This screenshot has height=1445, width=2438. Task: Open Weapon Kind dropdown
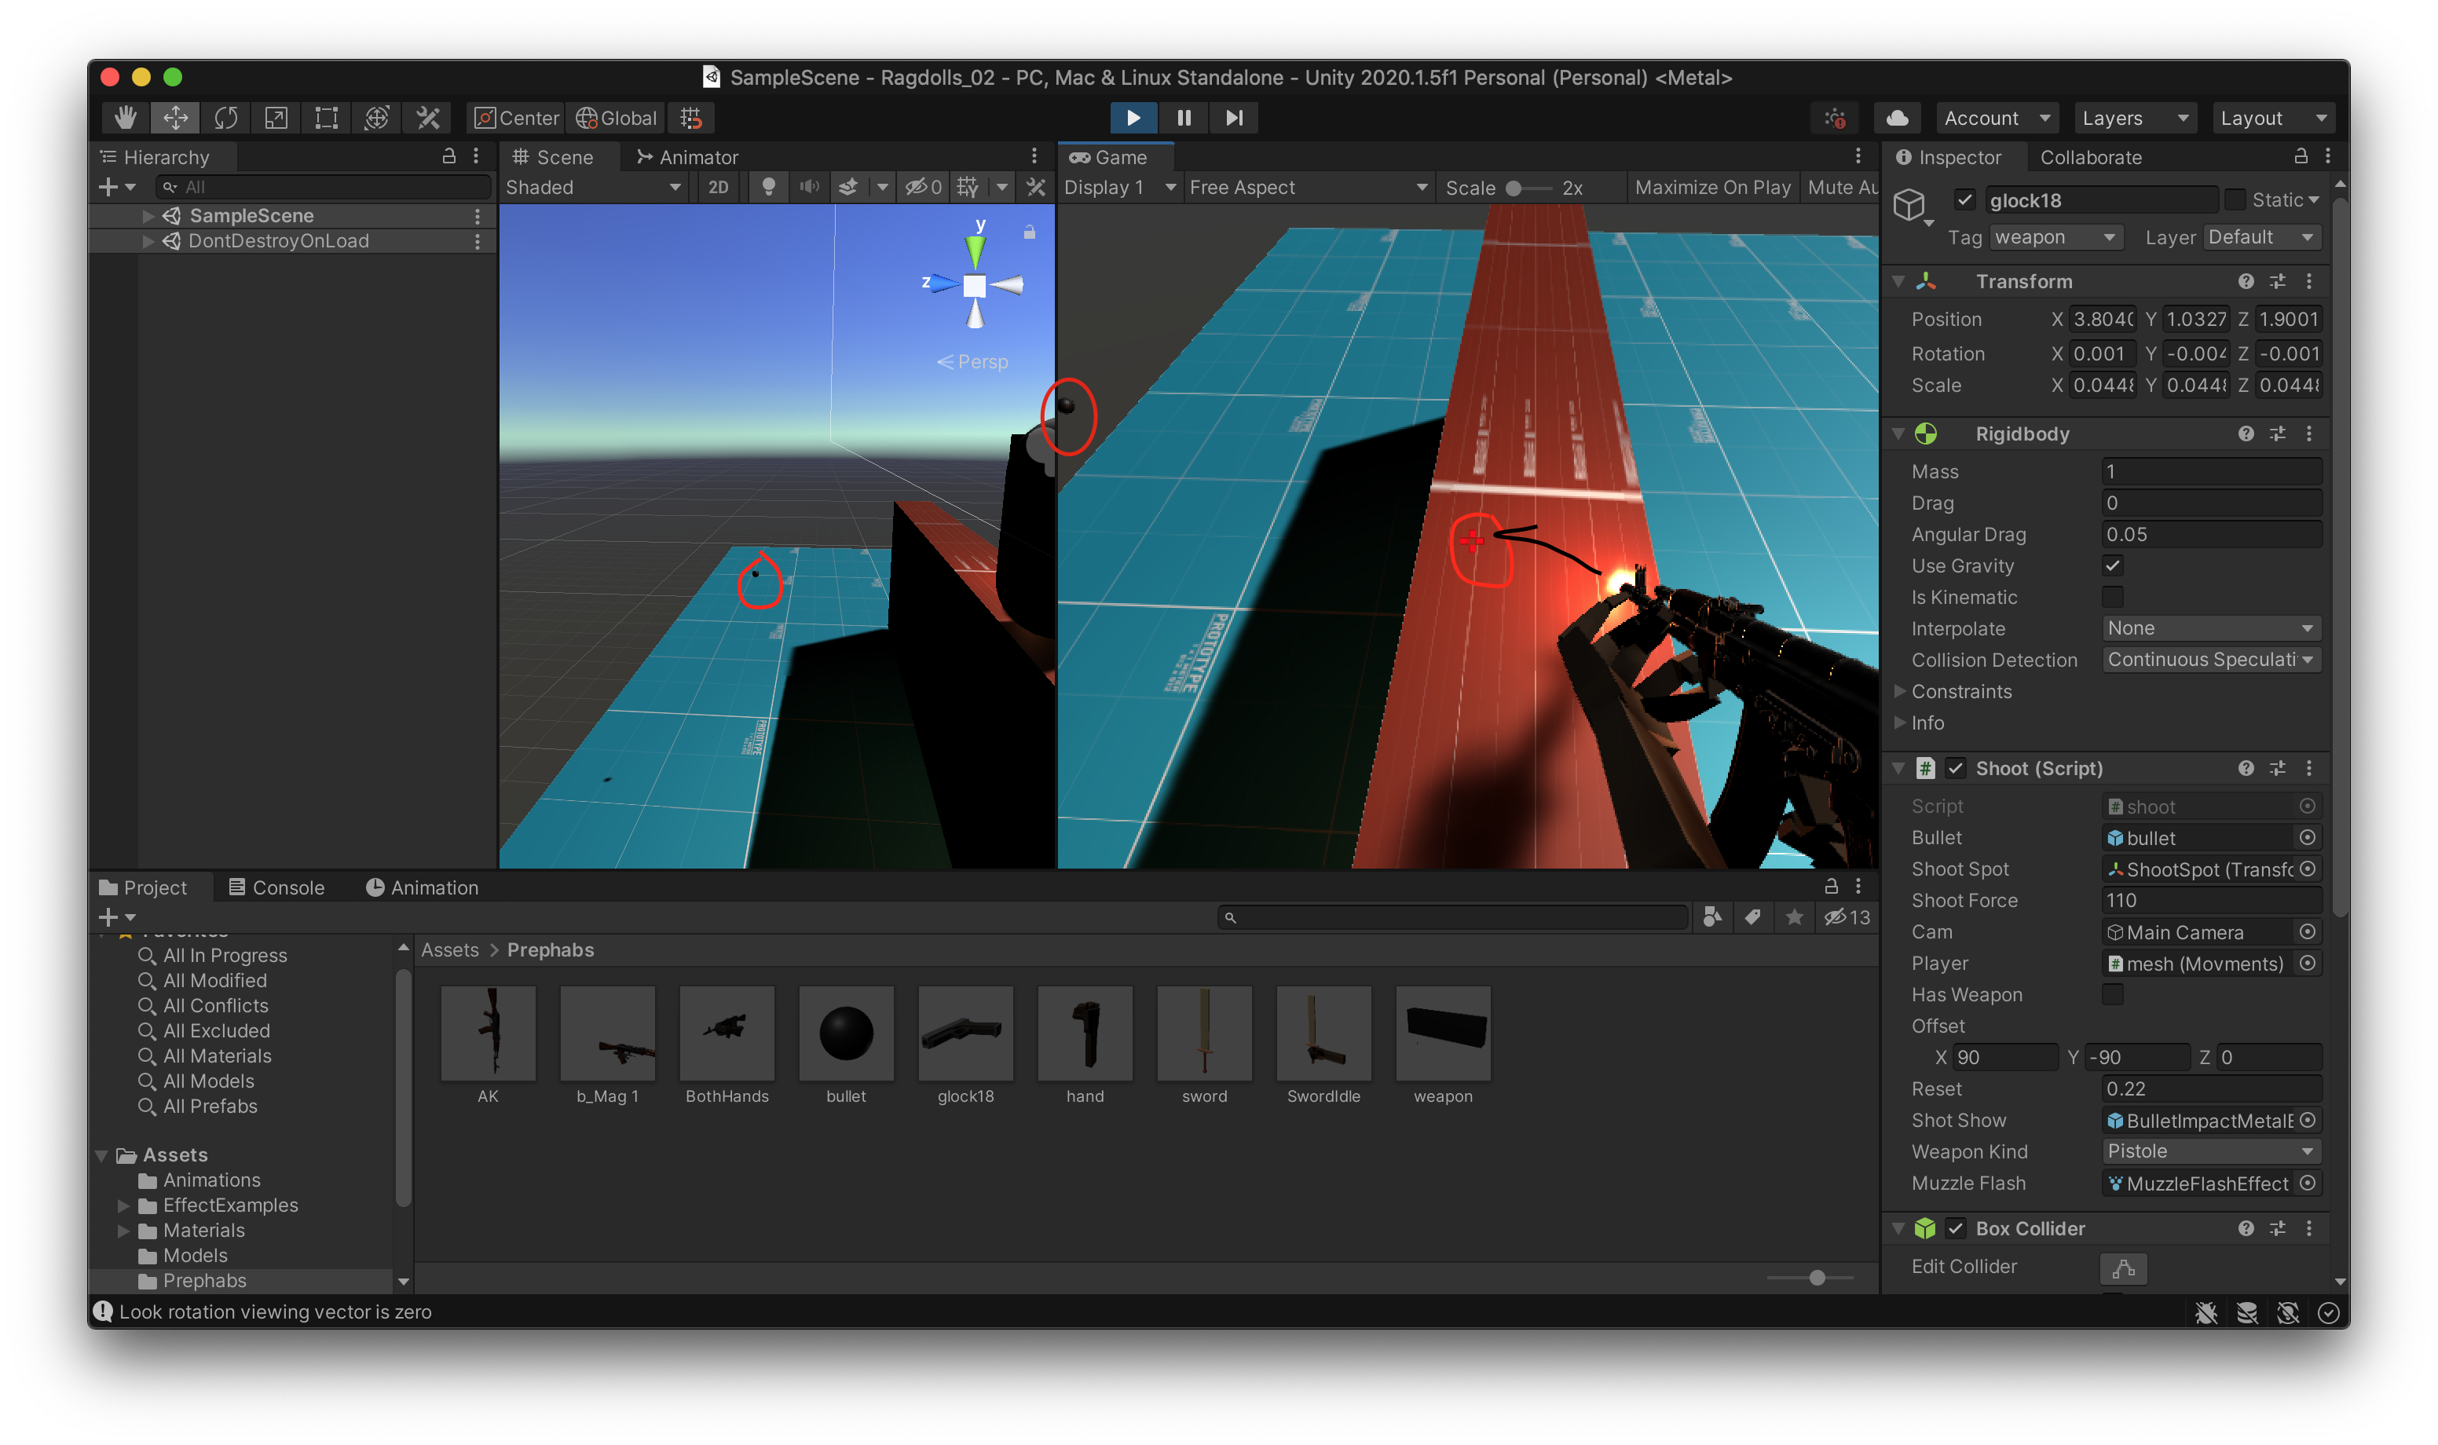pyautogui.click(x=2210, y=1152)
